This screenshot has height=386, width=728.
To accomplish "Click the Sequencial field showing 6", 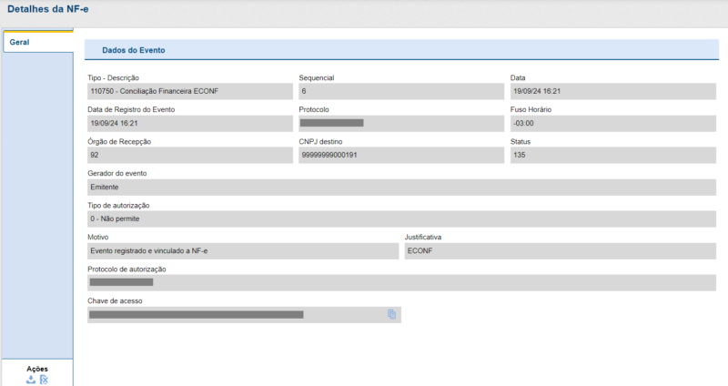I will [401, 91].
